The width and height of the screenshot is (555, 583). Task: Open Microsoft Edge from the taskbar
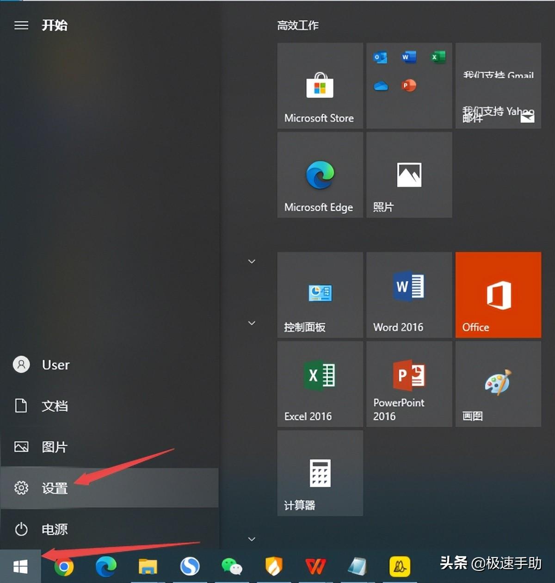tap(106, 566)
